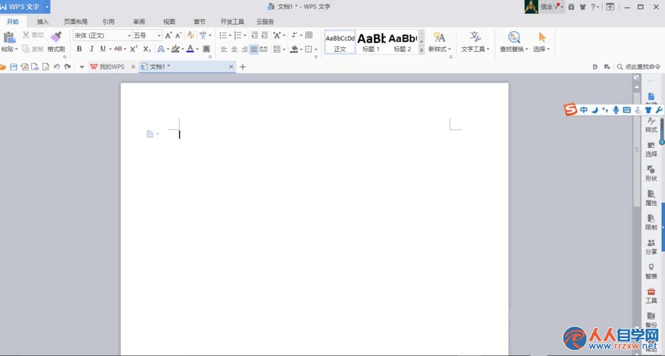The height and width of the screenshot is (356, 665).
Task: Apply text highlight color
Action: (x=175, y=49)
